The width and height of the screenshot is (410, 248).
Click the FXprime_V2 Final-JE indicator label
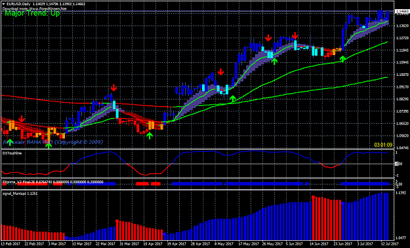(x=53, y=182)
